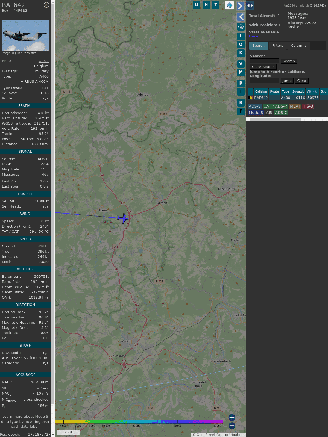Screen dimensions: 328x437
Task: Switch to the Filters tab
Action: [x=277, y=46]
